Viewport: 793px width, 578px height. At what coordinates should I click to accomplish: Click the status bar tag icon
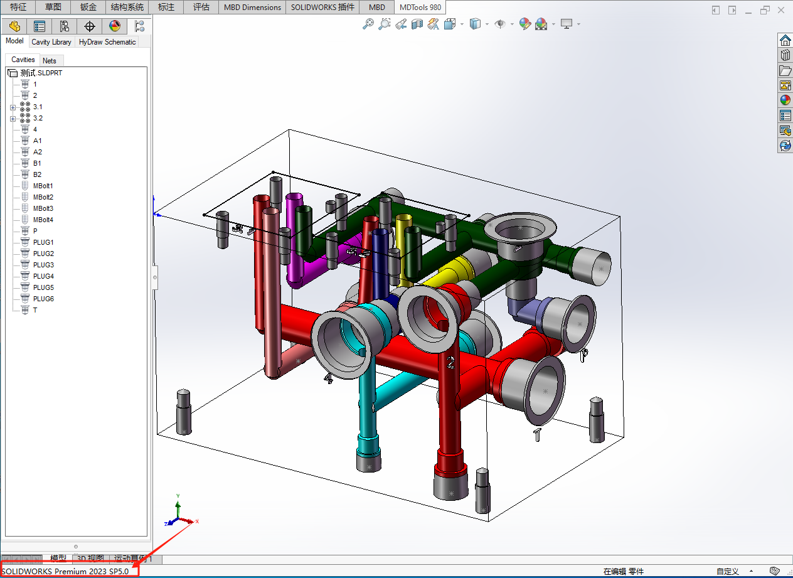(x=775, y=571)
